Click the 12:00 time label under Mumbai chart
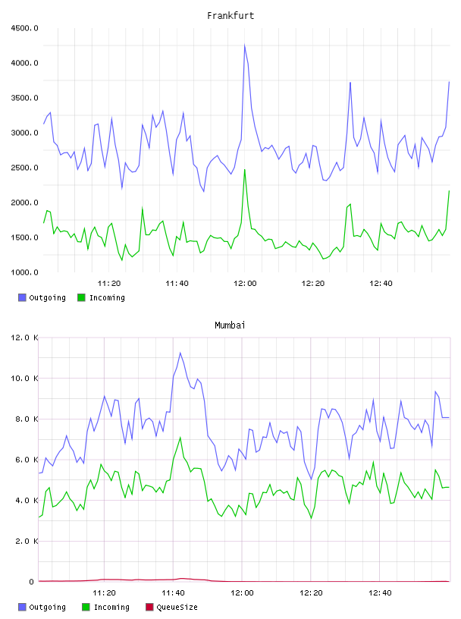Screen dimensions: 461x619 (x=242, y=593)
